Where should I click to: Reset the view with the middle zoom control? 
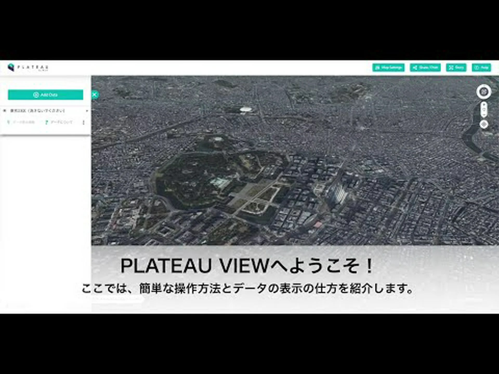coord(484,110)
